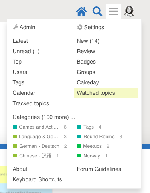Open the Calendar page

pyautogui.click(x=24, y=93)
